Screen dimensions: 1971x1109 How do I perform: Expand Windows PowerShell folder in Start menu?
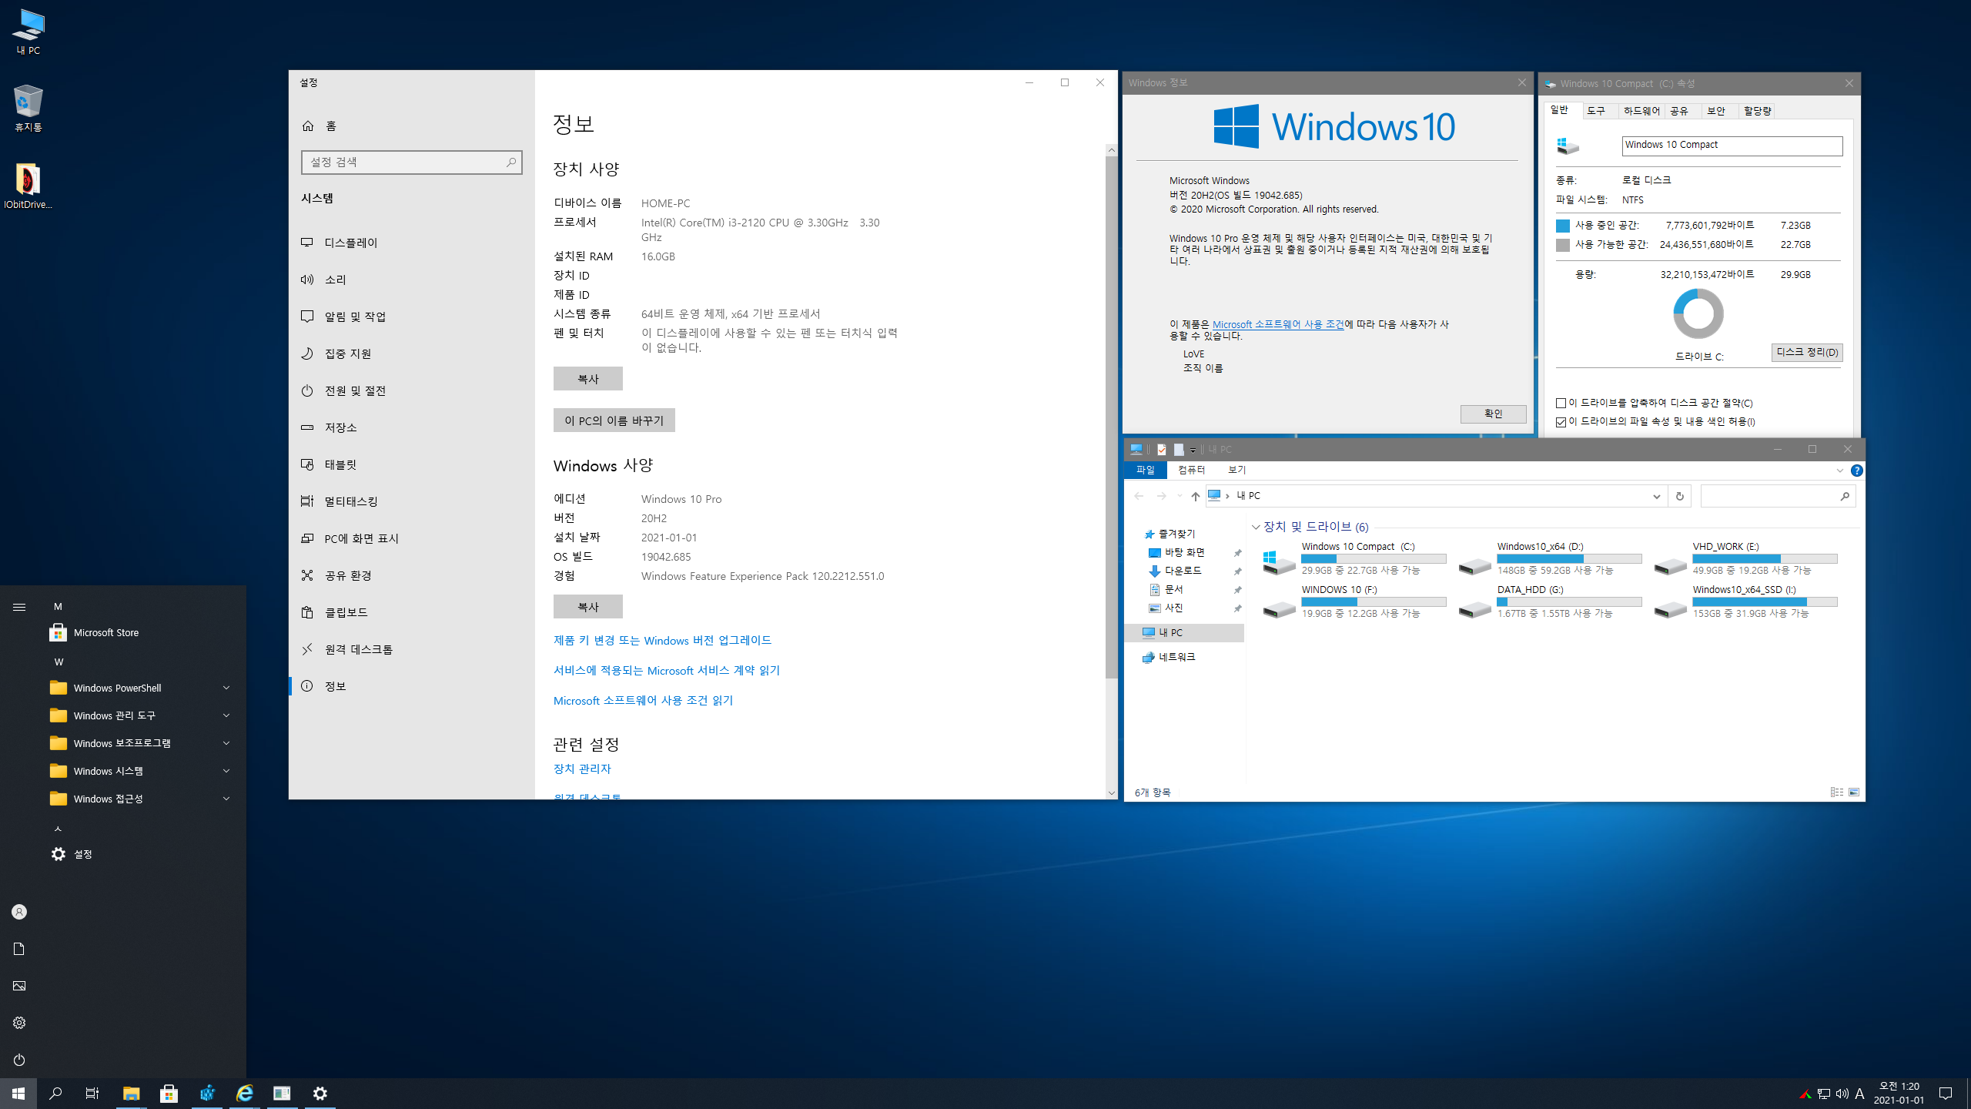pyautogui.click(x=226, y=688)
